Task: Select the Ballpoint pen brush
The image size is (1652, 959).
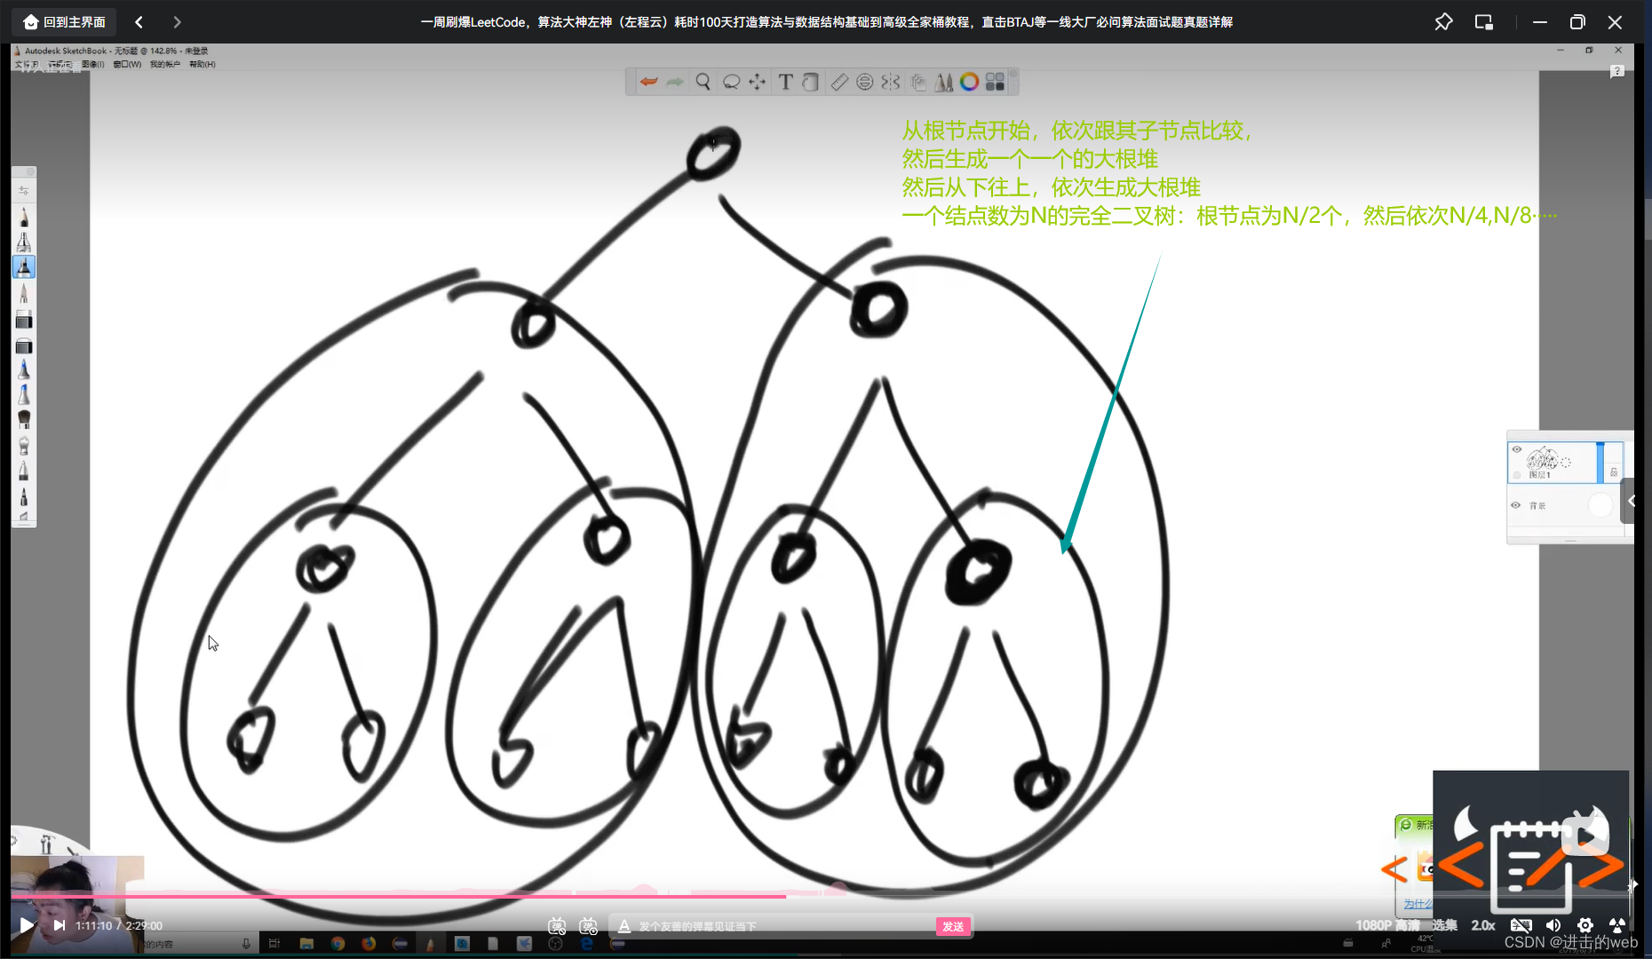Action: (24, 293)
